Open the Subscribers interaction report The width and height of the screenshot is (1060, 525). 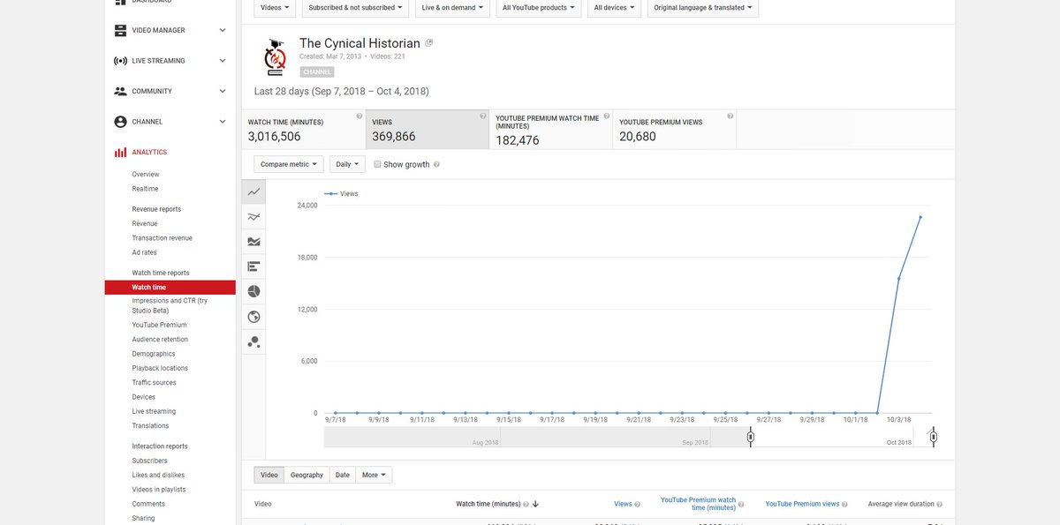point(149,461)
